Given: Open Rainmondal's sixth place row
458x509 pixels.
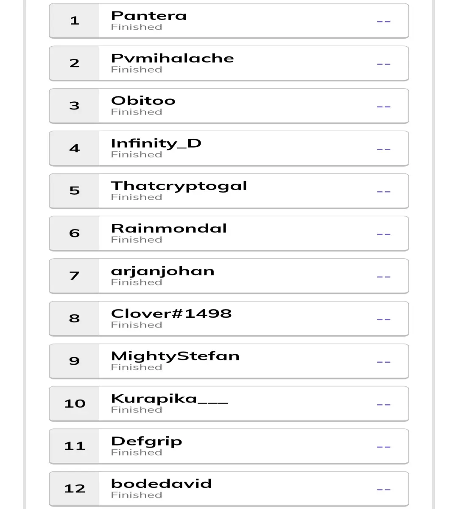Looking at the screenshot, I should pos(229,233).
